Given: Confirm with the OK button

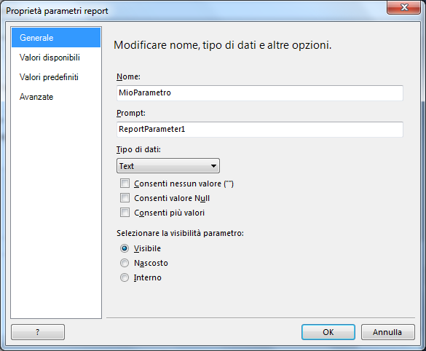Looking at the screenshot, I should [328, 332].
